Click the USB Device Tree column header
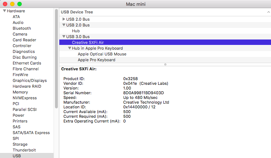 77,12
